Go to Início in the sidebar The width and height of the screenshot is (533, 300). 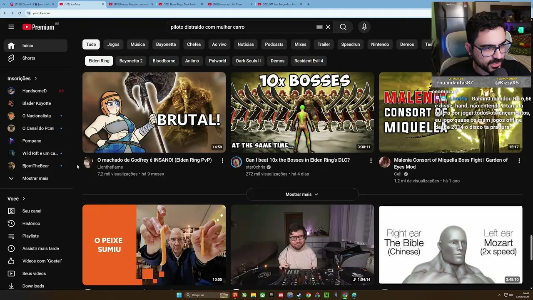click(35, 45)
